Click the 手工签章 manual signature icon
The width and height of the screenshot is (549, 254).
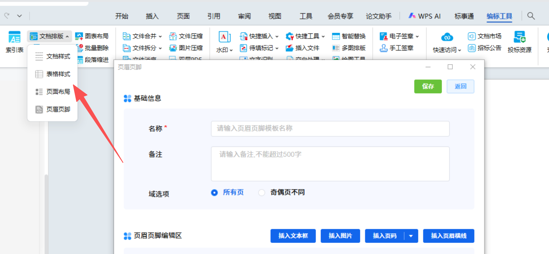pyautogui.click(x=383, y=48)
